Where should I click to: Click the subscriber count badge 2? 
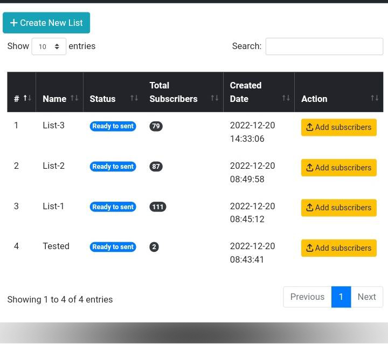(154, 247)
